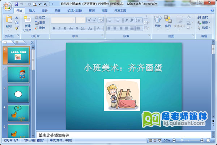Select slide 3 thumbnail with white oval

(x=18, y=94)
